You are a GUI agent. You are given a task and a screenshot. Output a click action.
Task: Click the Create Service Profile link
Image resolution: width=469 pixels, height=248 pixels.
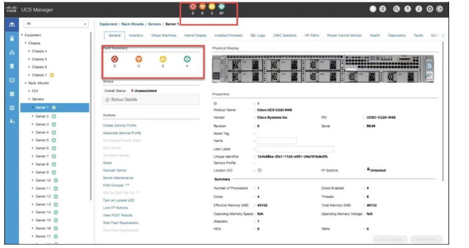[x=120, y=125]
